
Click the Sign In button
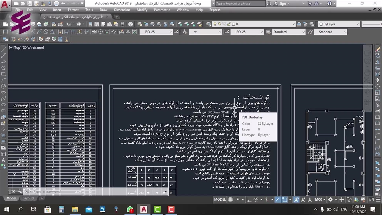(x=284, y=4)
